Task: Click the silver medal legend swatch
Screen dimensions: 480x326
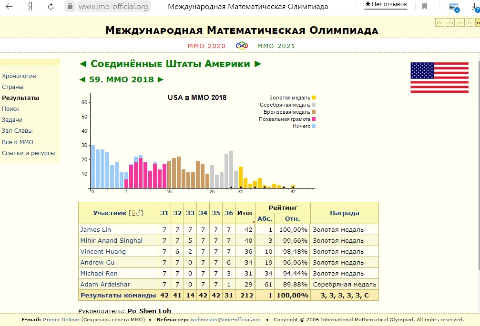Action: (314, 105)
